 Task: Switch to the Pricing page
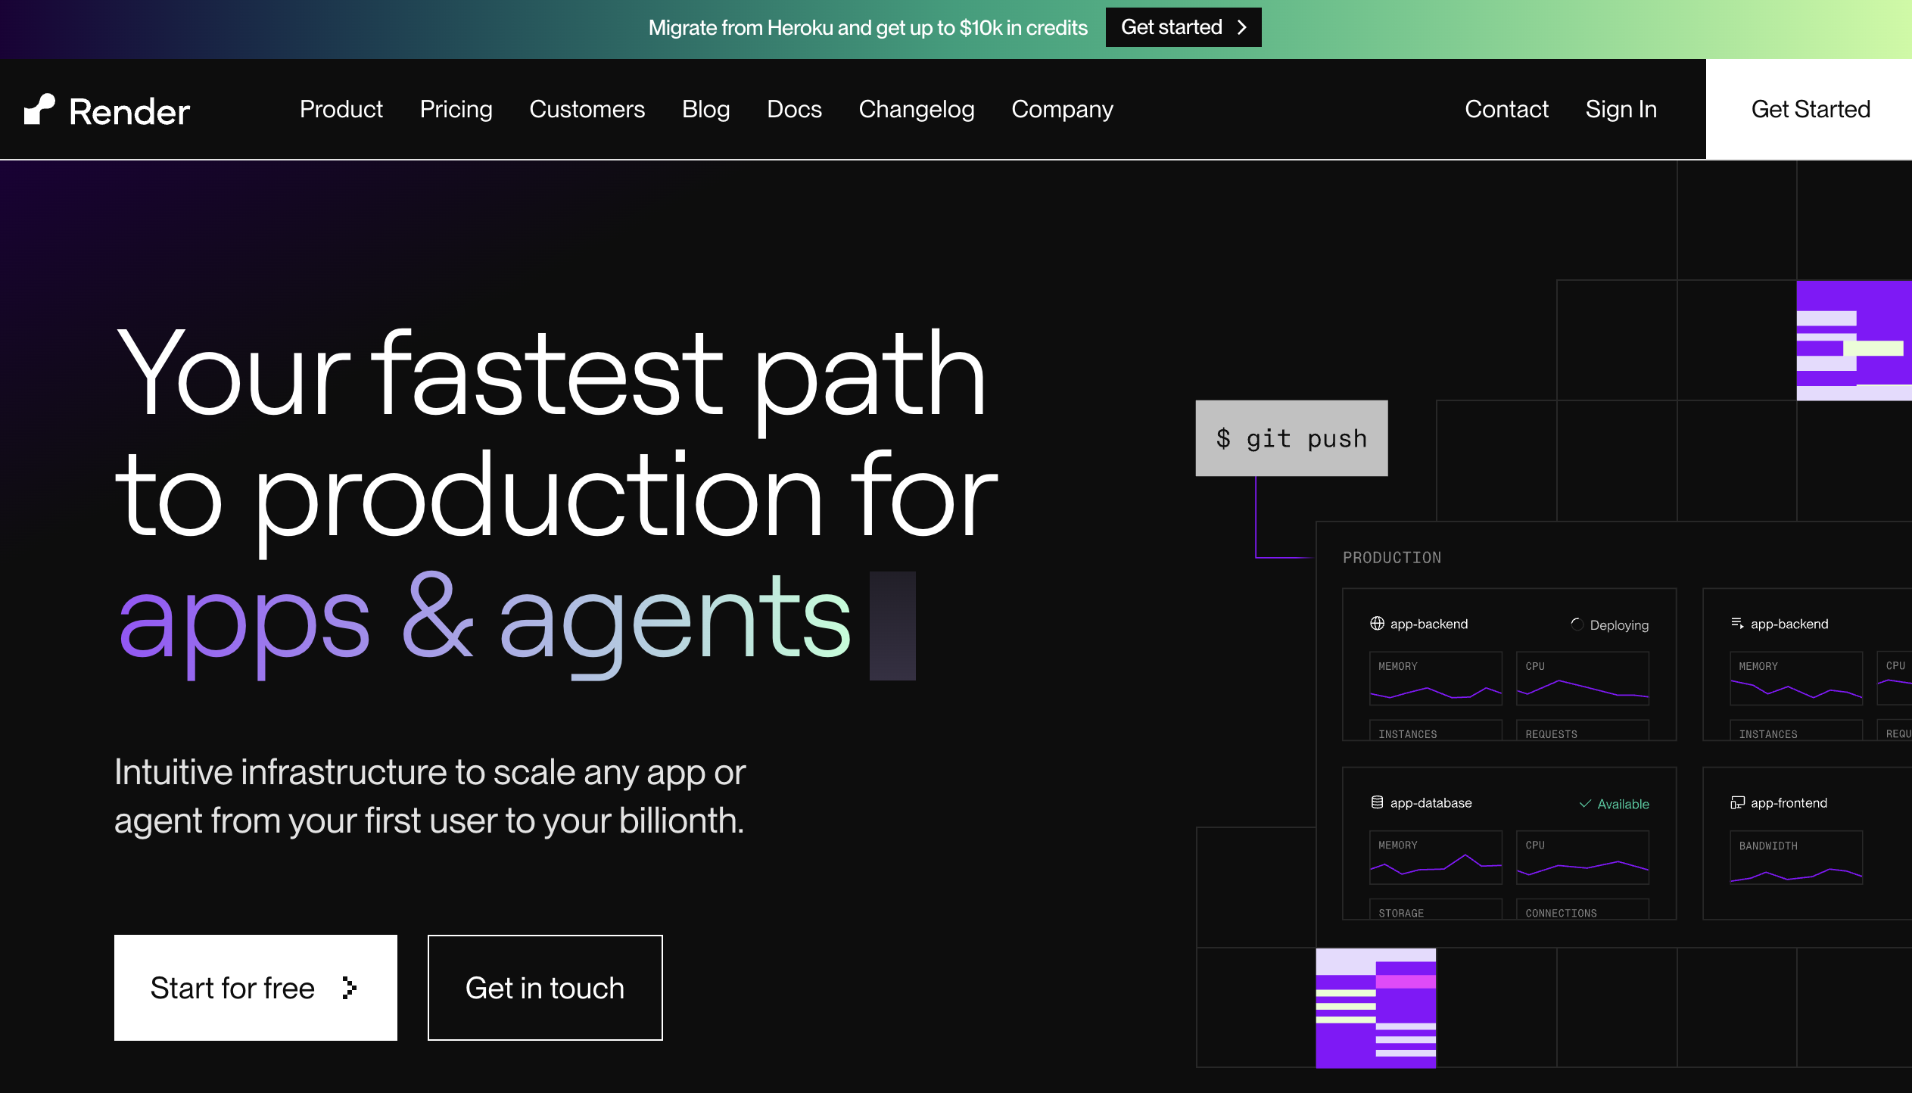(x=456, y=109)
